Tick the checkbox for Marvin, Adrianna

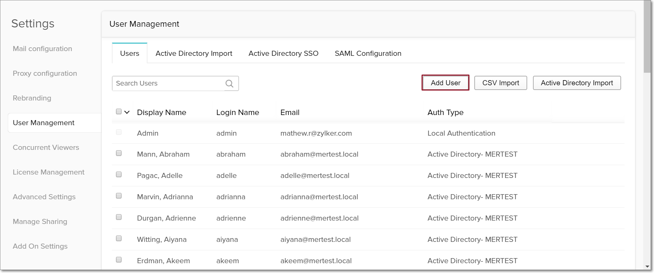[x=119, y=196]
